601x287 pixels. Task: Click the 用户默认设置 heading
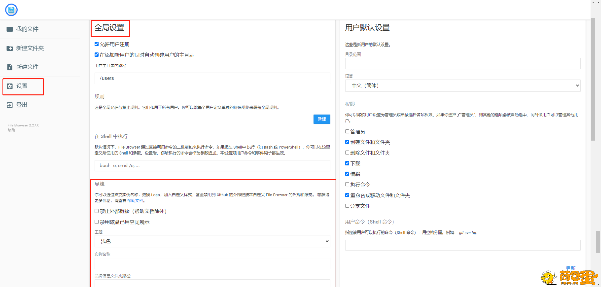(x=367, y=28)
